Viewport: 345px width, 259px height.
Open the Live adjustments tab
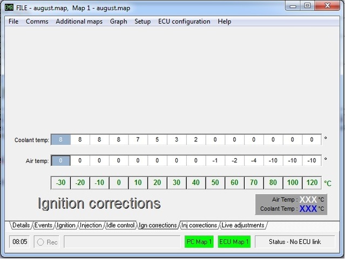(242, 226)
